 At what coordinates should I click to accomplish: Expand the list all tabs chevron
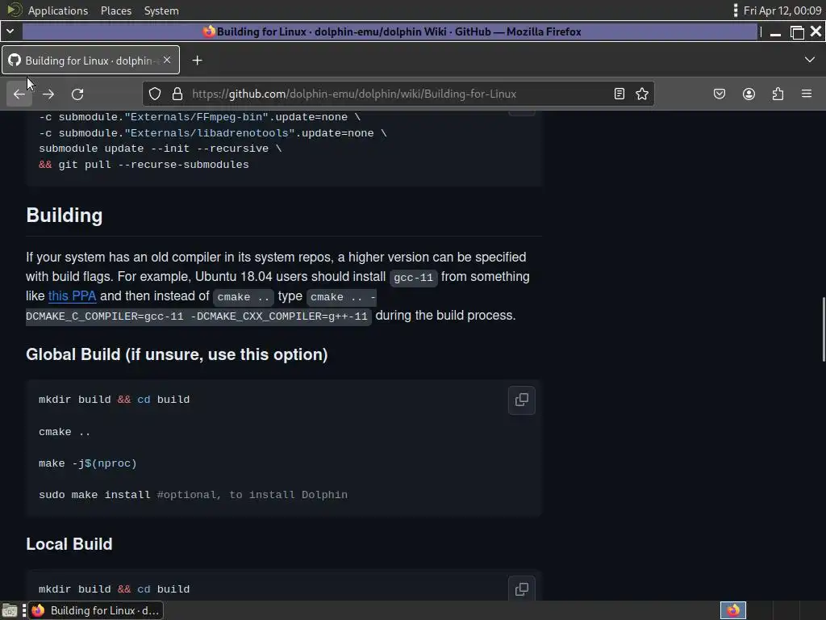point(810,60)
